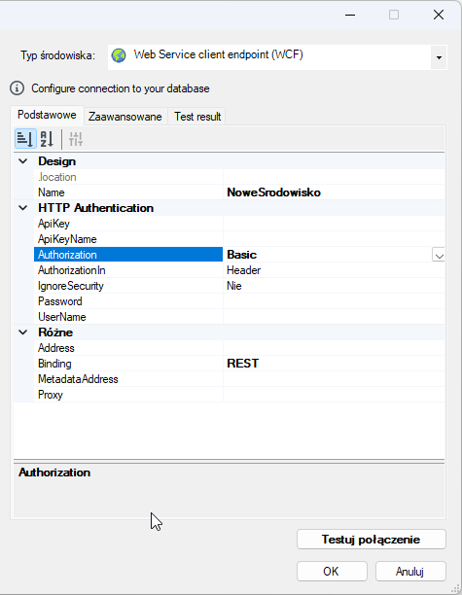
Task: Collapse the Design category
Action: click(23, 161)
